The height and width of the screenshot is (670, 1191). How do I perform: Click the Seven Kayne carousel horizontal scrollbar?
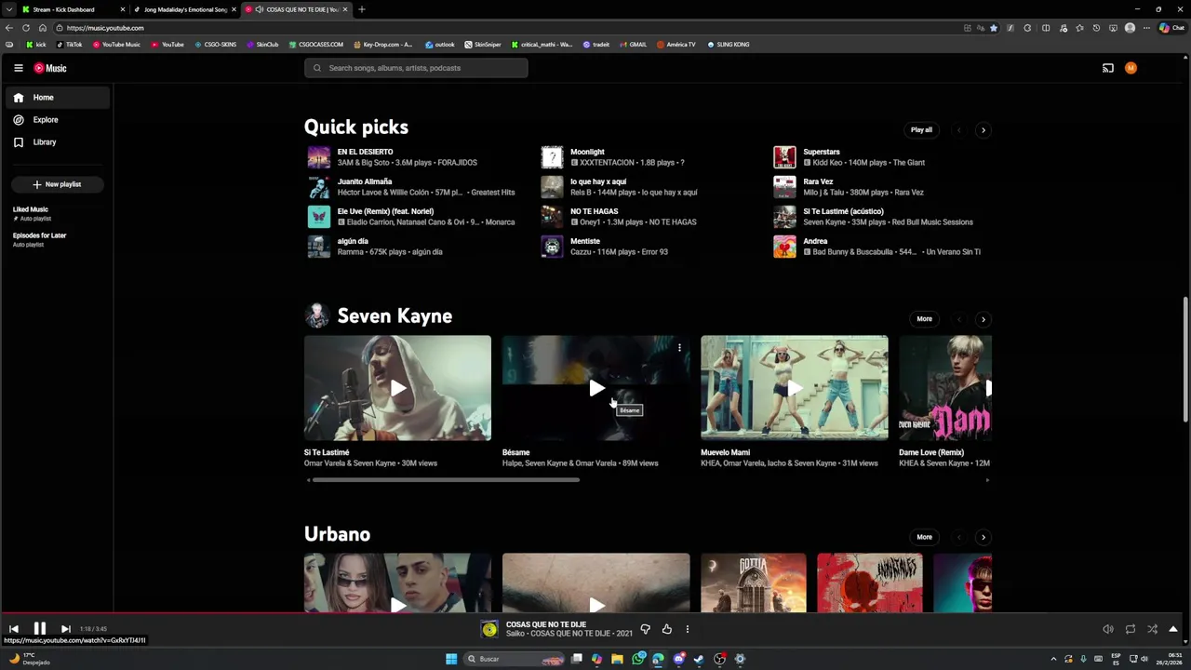tap(444, 480)
